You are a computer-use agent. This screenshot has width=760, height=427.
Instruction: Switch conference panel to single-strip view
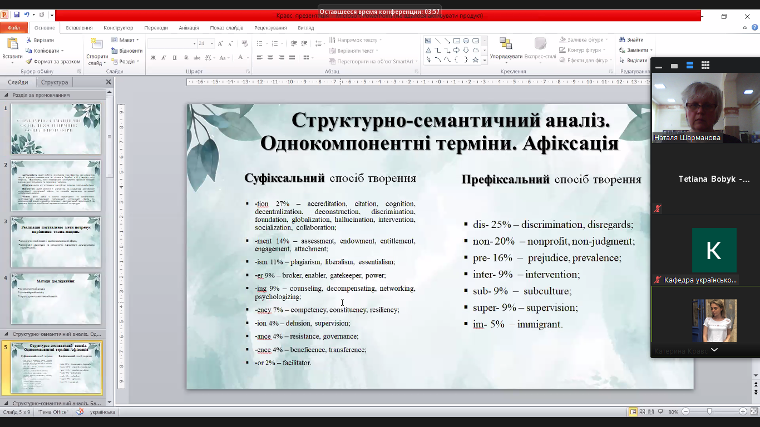tap(674, 66)
